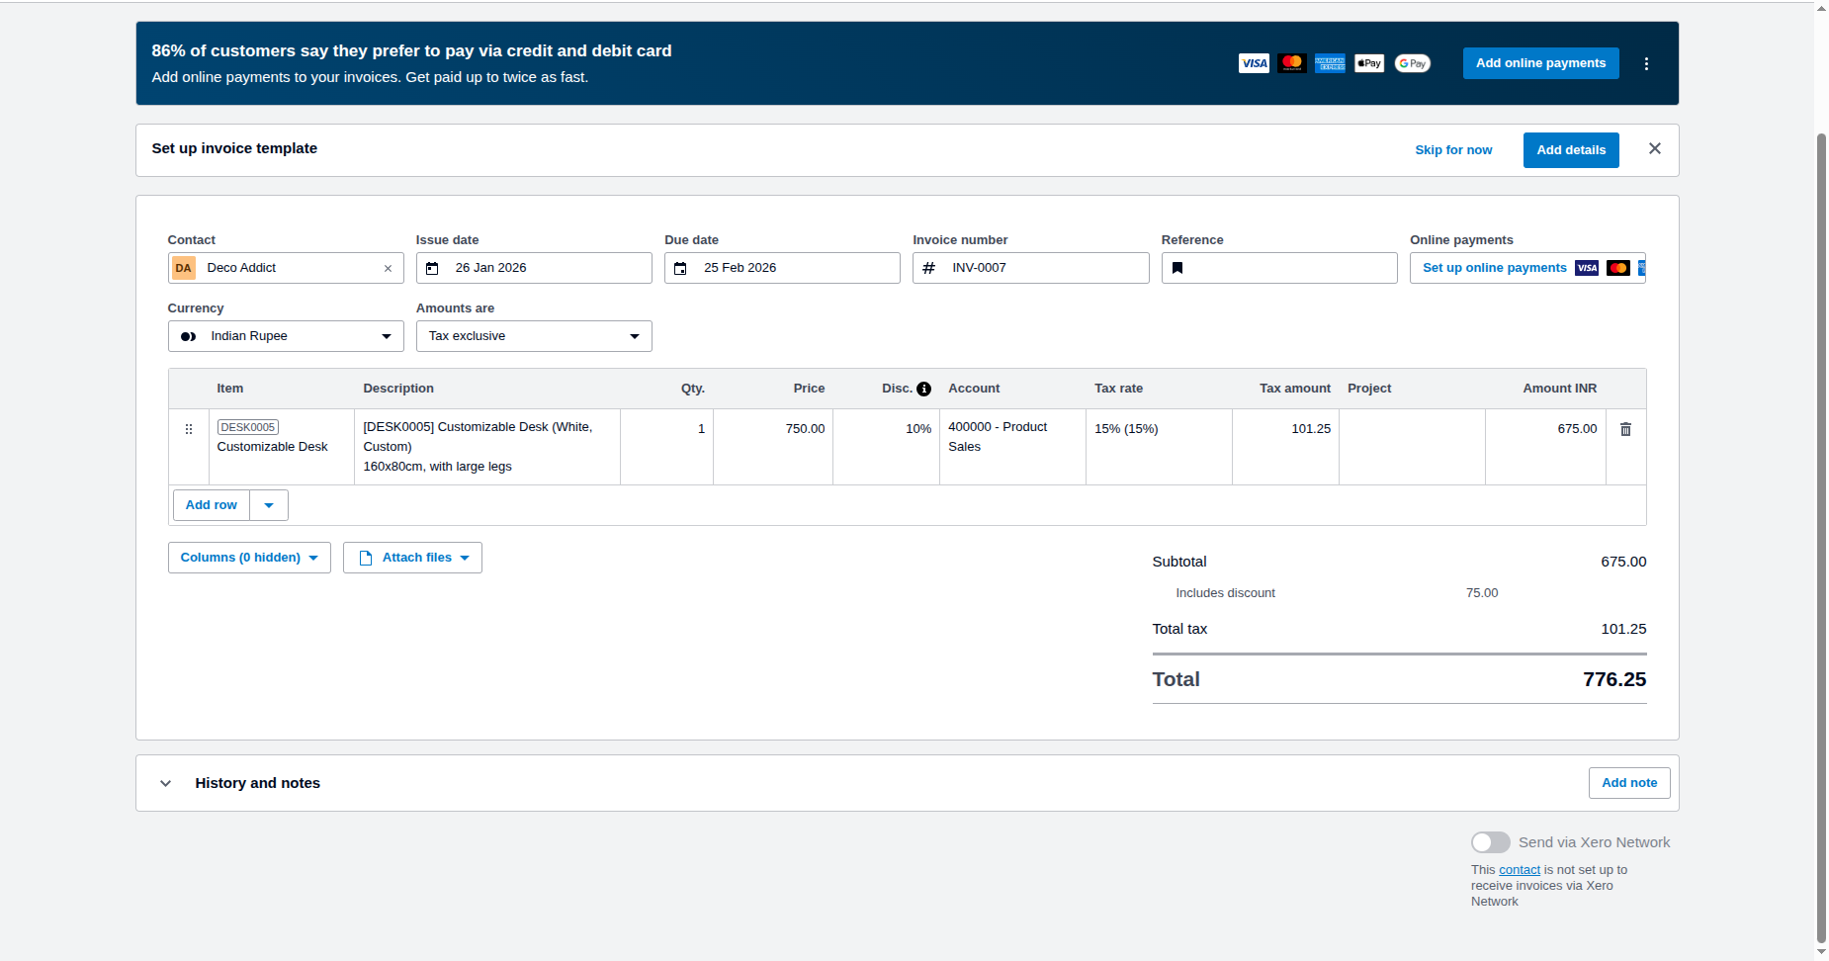Image resolution: width=1829 pixels, height=961 pixels.
Task: Click the Invoice number field
Action: [x=1030, y=268]
